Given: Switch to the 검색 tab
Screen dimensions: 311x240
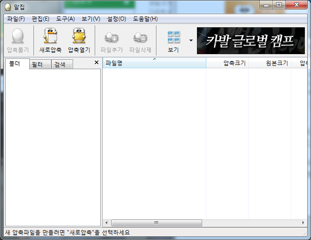Looking at the screenshot, I should [62, 64].
